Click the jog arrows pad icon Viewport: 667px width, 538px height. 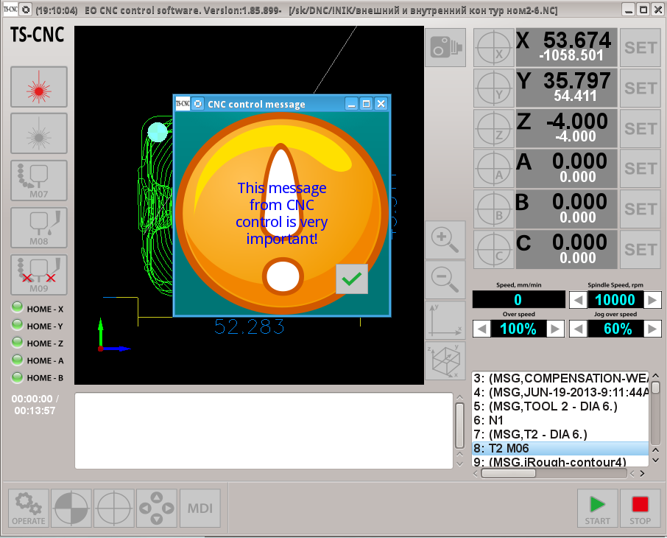(x=157, y=509)
